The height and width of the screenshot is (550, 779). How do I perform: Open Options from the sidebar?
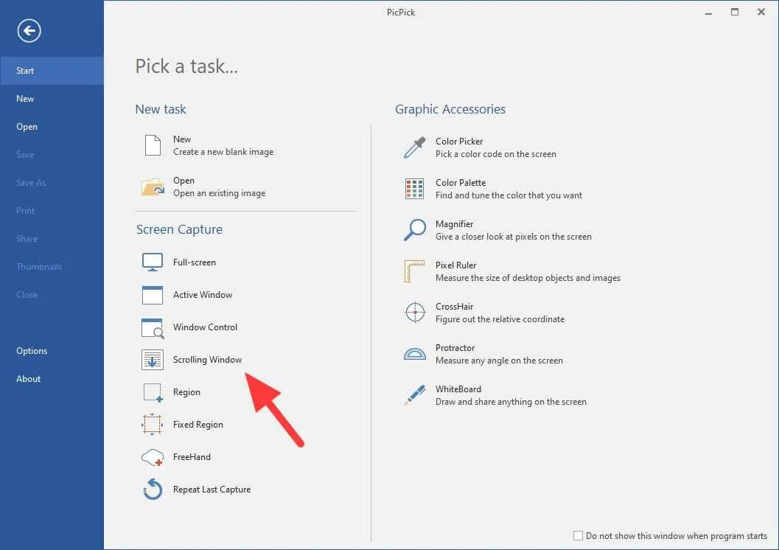click(52, 351)
